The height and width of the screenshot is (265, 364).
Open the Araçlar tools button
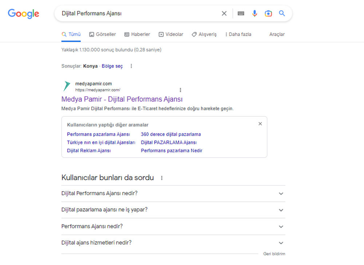pos(277,34)
